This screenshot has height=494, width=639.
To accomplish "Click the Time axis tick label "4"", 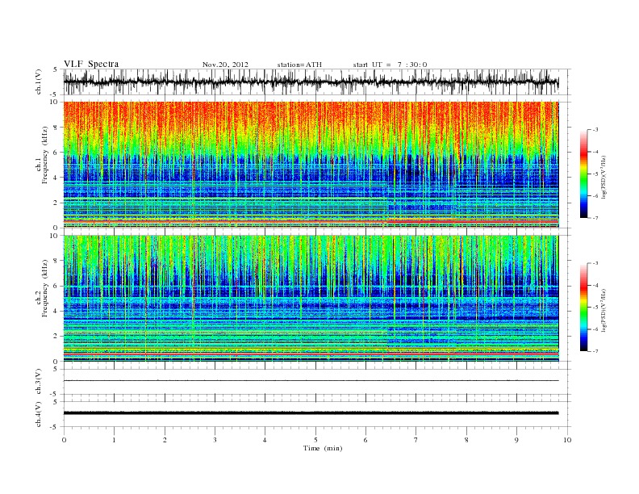I will coord(265,440).
